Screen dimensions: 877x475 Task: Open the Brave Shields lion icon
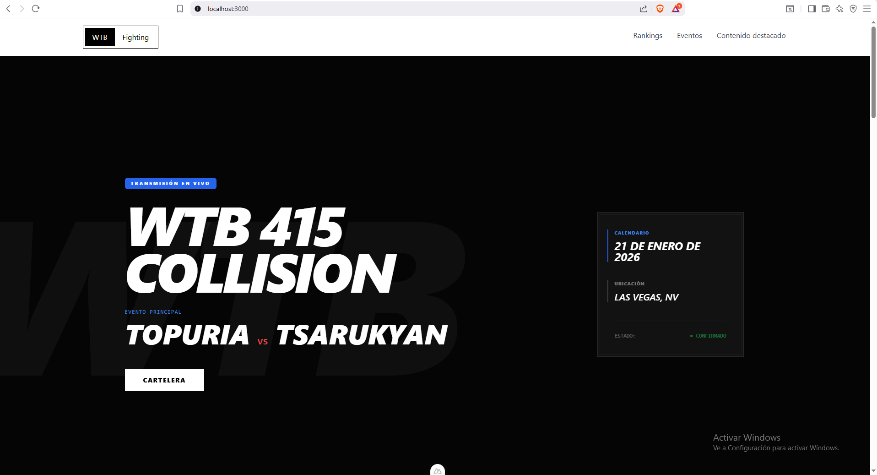[x=660, y=9]
